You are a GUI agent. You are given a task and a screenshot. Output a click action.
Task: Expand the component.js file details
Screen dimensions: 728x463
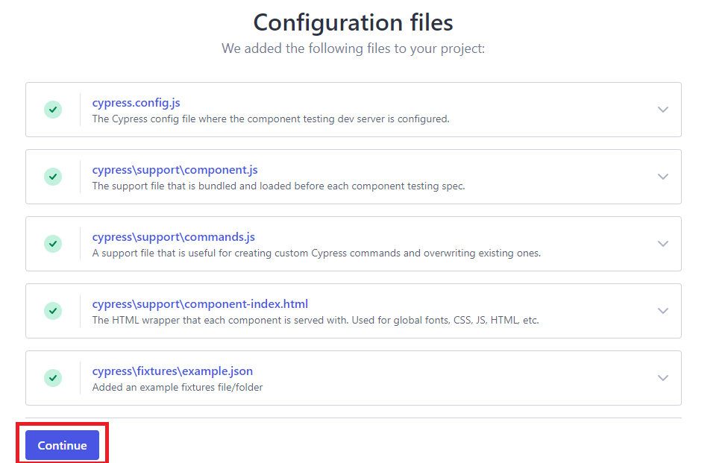tap(663, 177)
